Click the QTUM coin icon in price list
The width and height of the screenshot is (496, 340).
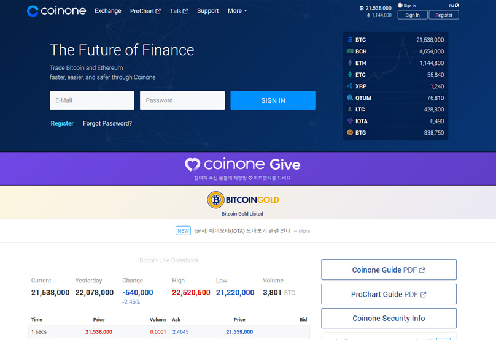click(x=350, y=97)
